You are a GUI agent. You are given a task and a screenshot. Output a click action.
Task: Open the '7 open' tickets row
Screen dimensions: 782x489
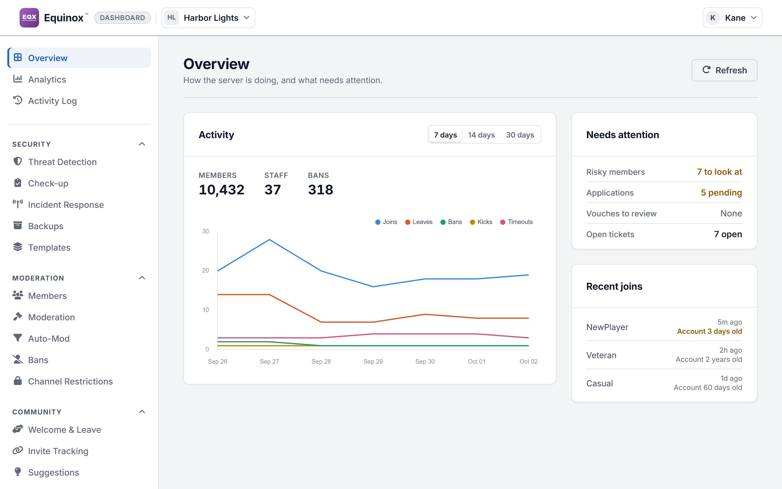coord(664,234)
